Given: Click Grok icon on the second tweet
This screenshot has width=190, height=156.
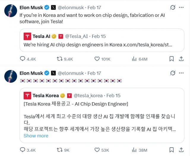Looking at the screenshot, I should pos(172,73).
